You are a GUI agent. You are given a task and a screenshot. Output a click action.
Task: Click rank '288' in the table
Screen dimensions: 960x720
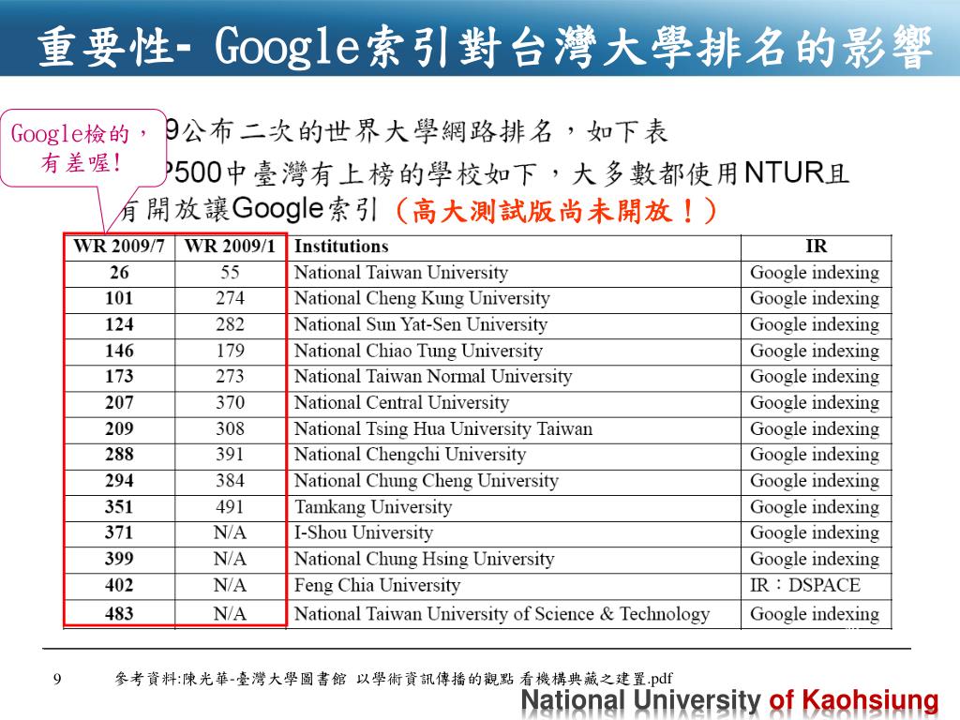pos(119,455)
